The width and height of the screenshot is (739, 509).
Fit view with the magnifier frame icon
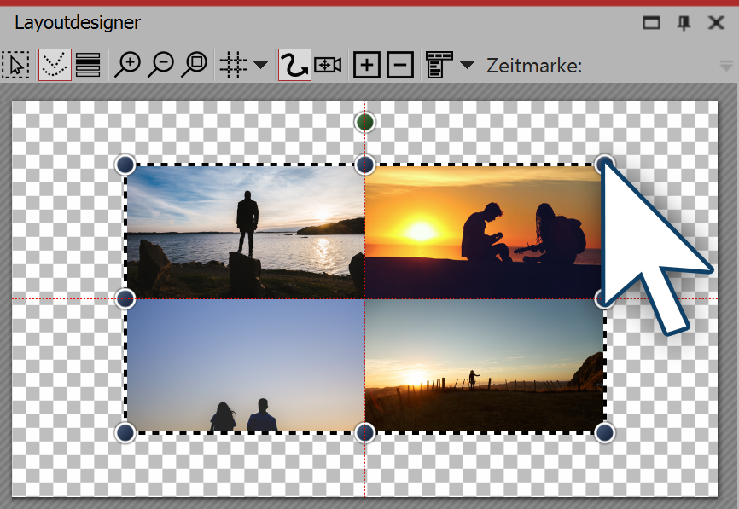[195, 65]
